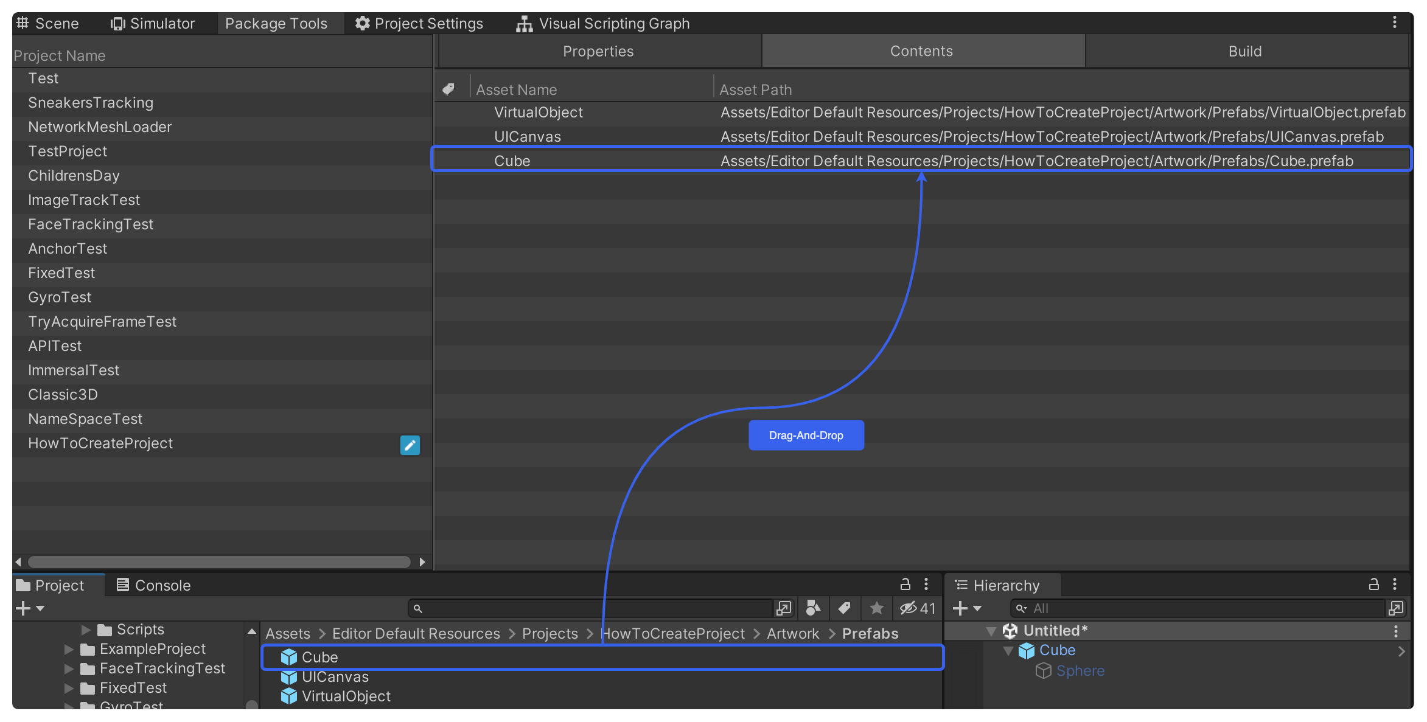
Task: Click the left scroll arrow of the project list
Action: click(x=18, y=561)
